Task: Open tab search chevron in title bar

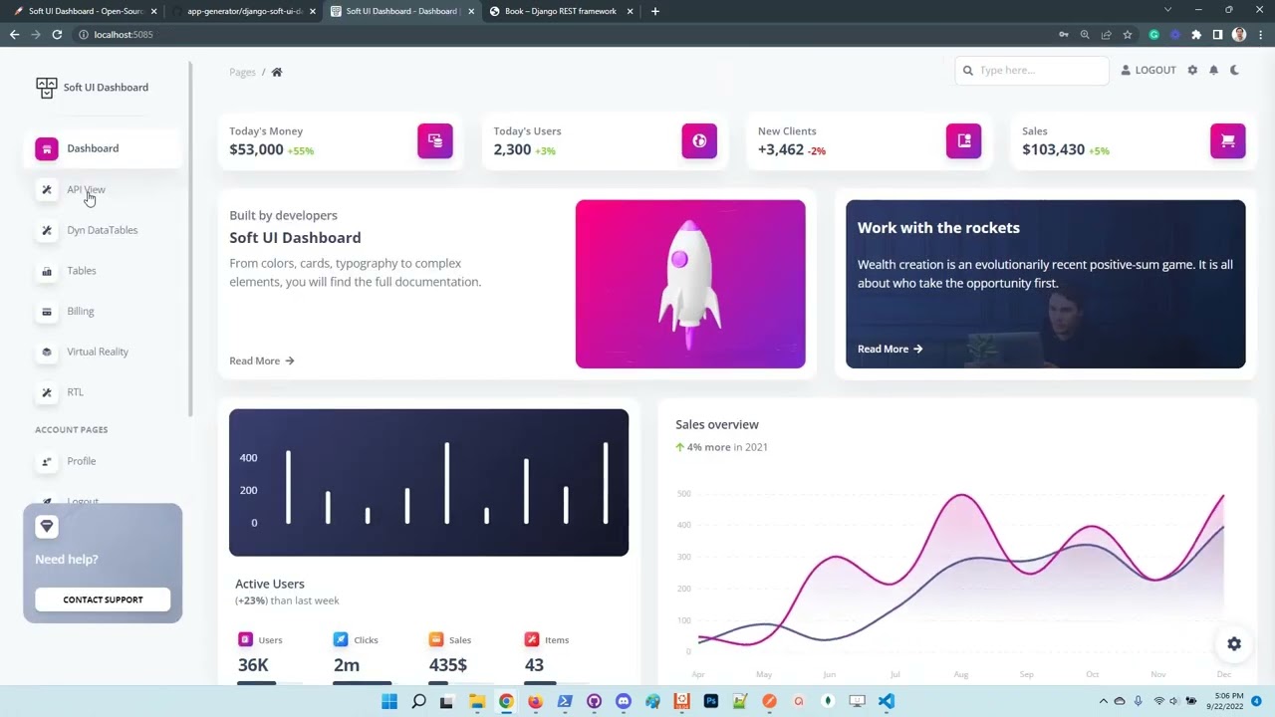Action: click(1168, 10)
